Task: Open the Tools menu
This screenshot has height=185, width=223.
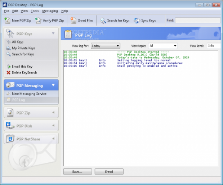Action: [x=35, y=11]
